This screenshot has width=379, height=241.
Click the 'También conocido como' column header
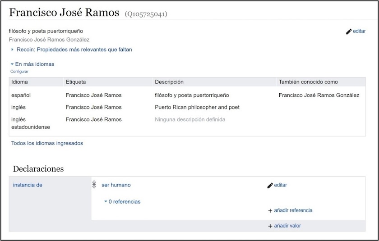(308, 82)
